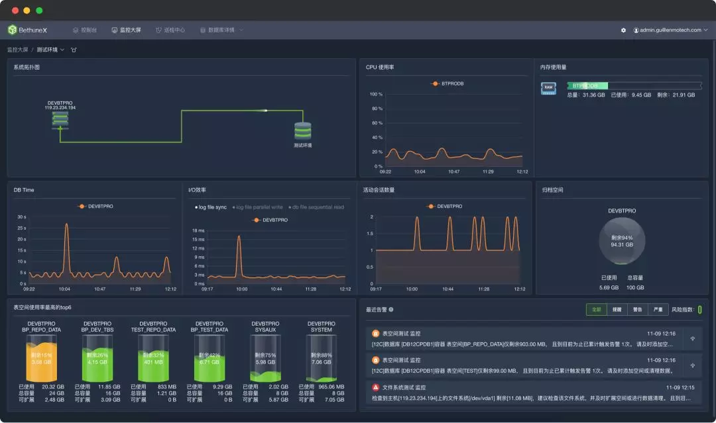Toggle BTPRODB legend in CPU 使用率 chart
The image size is (716, 423).
tap(448, 84)
